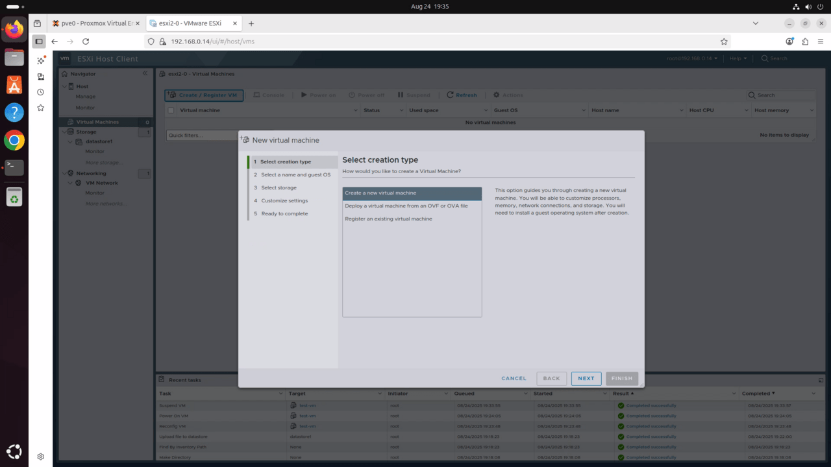831x467 pixels.
Task: Collapse the Networking tree node
Action: click(64, 173)
